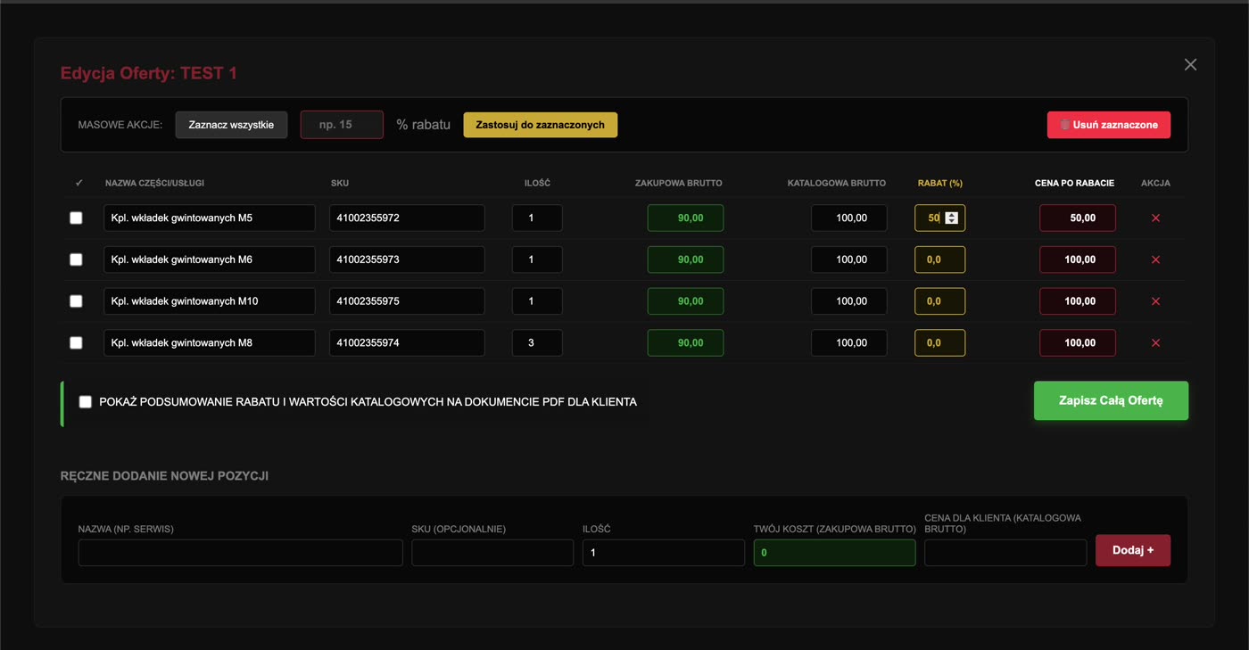1249x650 pixels.
Task: Delete the M6 row with its red X
Action: 1155,259
